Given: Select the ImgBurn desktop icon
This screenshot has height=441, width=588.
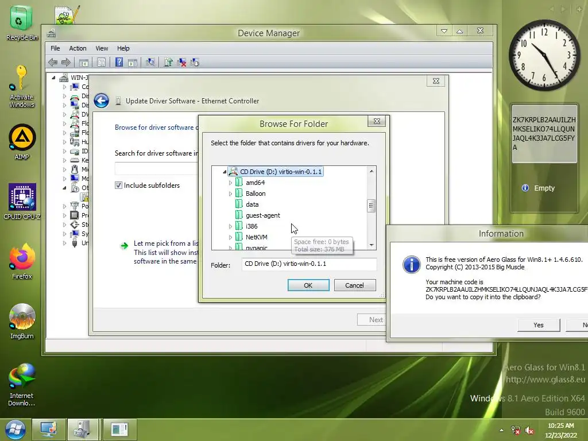Looking at the screenshot, I should [22, 322].
